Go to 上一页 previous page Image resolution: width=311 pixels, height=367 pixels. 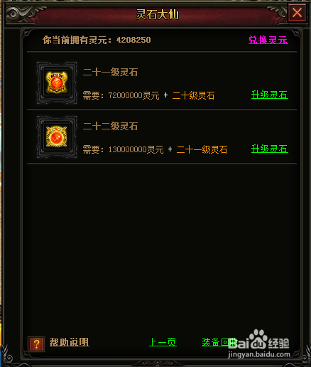coord(163,342)
